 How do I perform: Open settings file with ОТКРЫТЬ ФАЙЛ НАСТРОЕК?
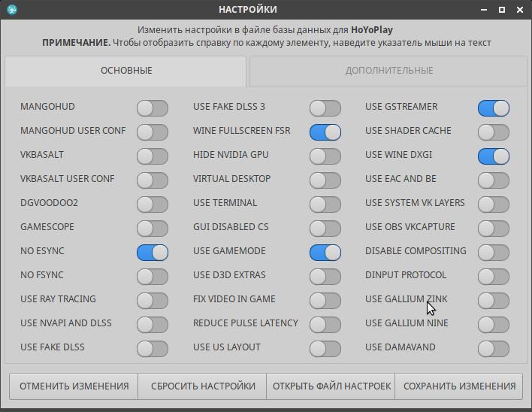tap(331, 386)
